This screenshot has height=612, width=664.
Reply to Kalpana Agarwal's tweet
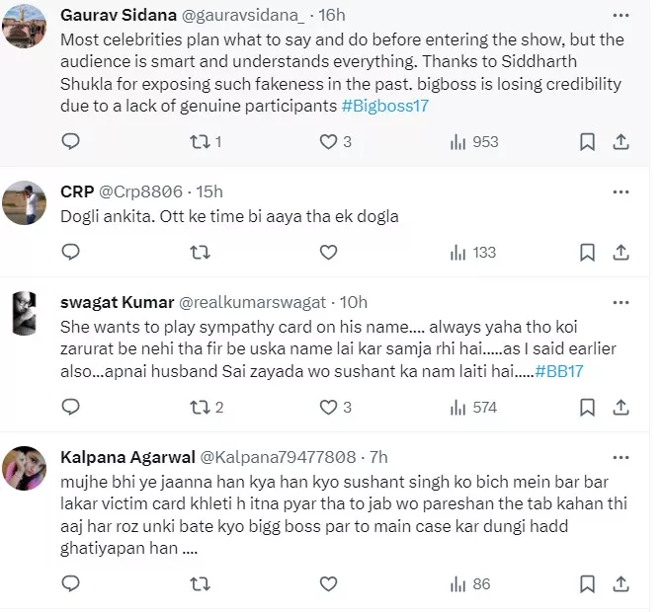[70, 584]
